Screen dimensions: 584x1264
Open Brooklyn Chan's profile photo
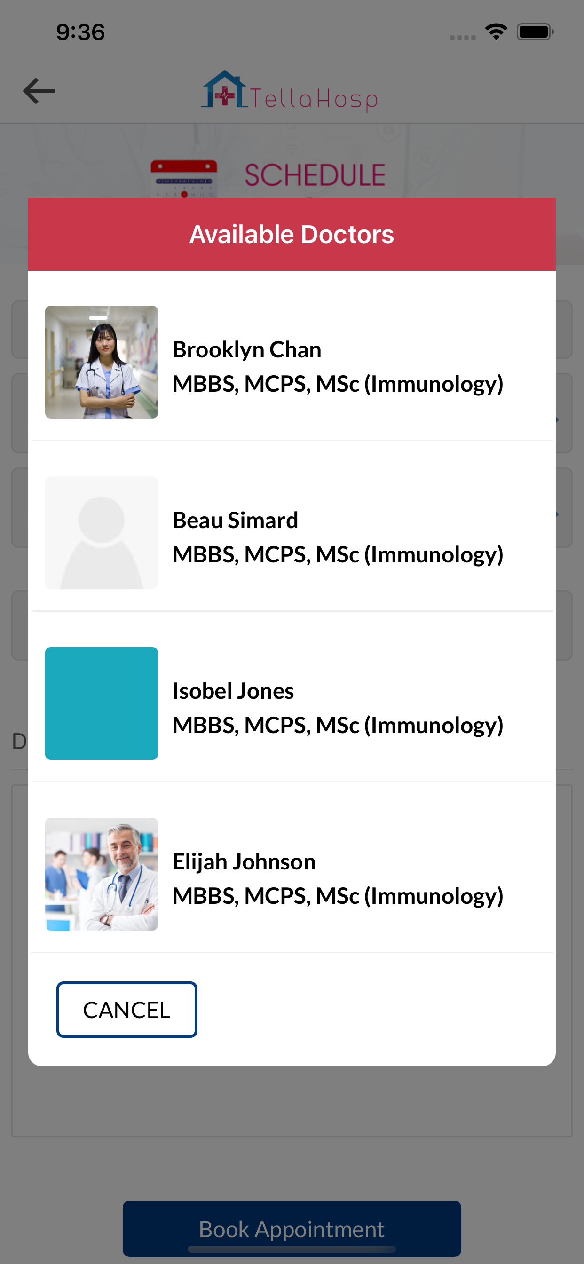pos(102,362)
